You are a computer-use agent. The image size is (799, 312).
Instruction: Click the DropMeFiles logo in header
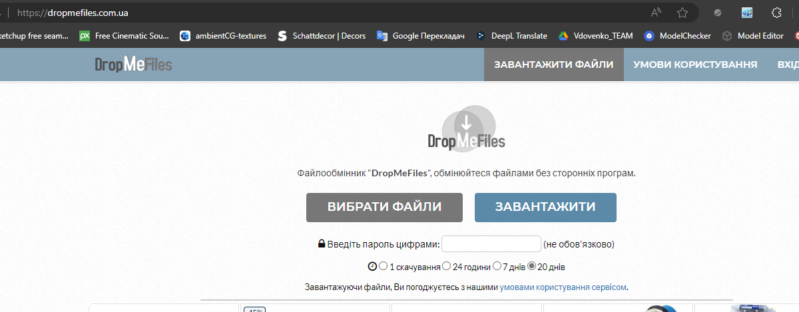[x=133, y=65]
